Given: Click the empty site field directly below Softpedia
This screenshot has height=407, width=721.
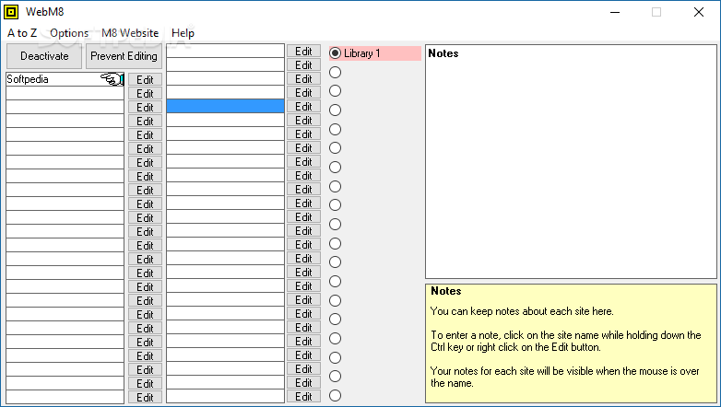Looking at the screenshot, I should [65, 93].
